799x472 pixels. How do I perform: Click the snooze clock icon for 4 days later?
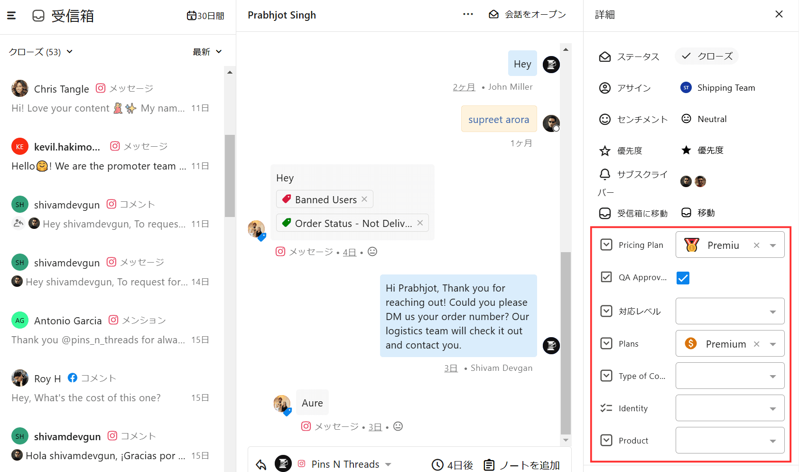coord(437,465)
